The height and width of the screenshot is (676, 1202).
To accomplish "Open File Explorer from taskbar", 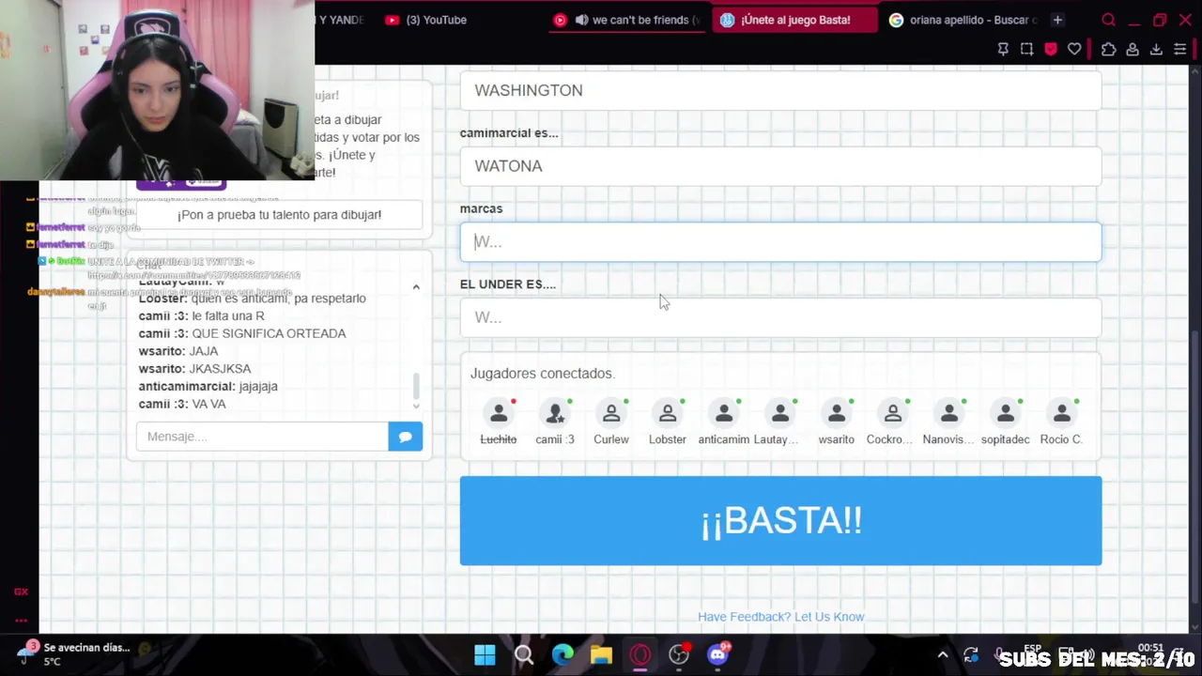I will pos(601,654).
